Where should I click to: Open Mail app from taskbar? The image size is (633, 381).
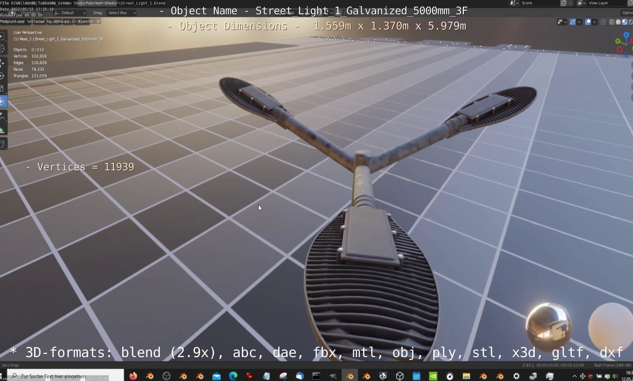tap(216, 376)
